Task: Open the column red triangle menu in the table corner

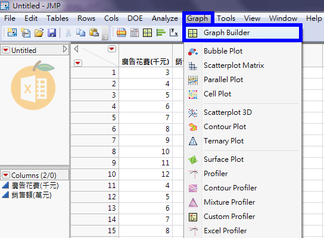Action: [112, 49]
